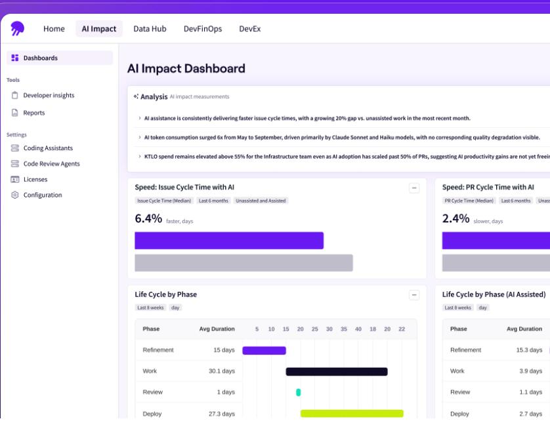The width and height of the screenshot is (550, 421).
Task: Click the Issue Cycle Time (Median) tag
Action: (x=164, y=201)
